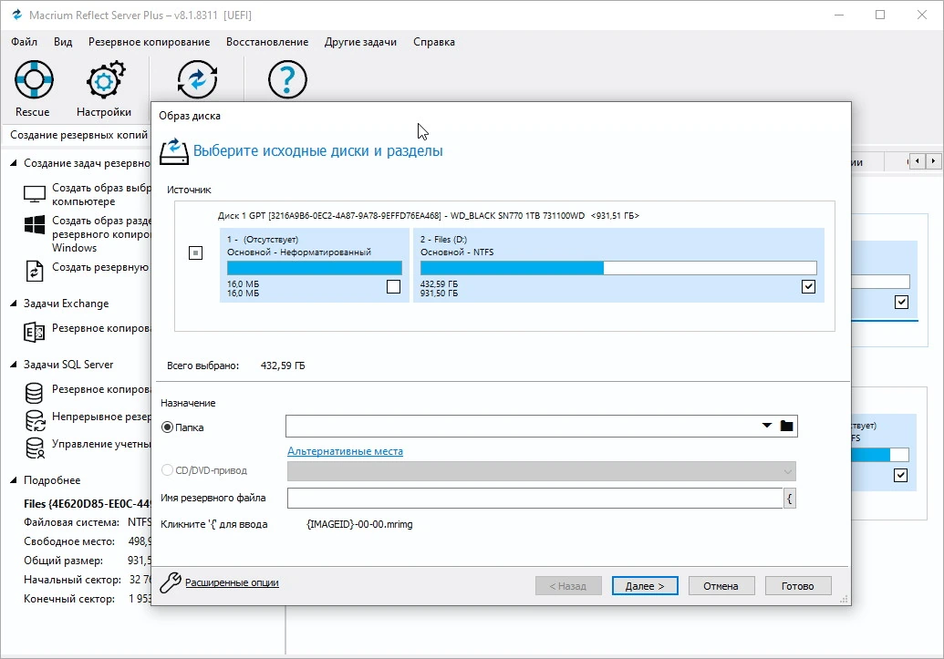944x659 pixels.
Task: Open Расширенные опции link
Action: click(x=232, y=582)
